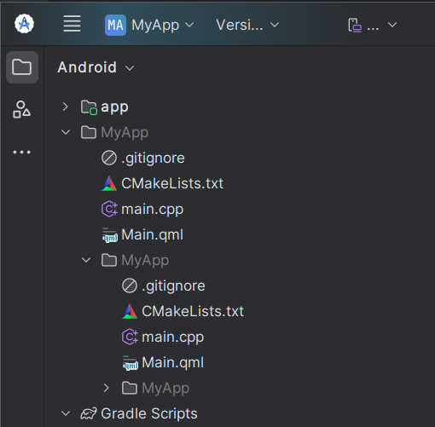Open the Project tool window folder icon
Image resolution: width=435 pixels, height=427 pixels.
[22, 67]
